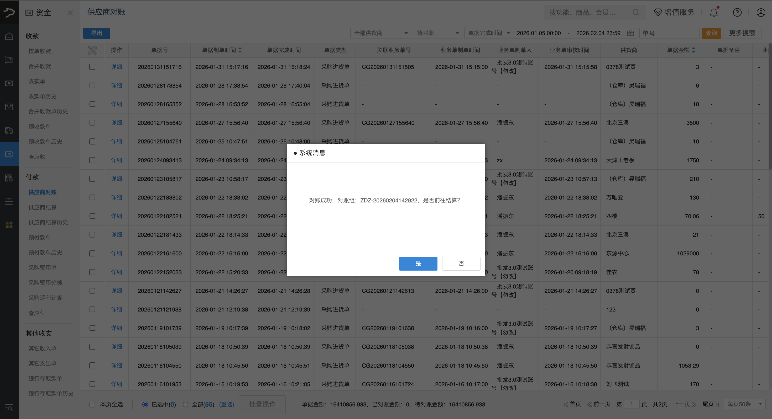
Task: Check the row checkbox for 20260131151716
Action: pyautogui.click(x=92, y=67)
